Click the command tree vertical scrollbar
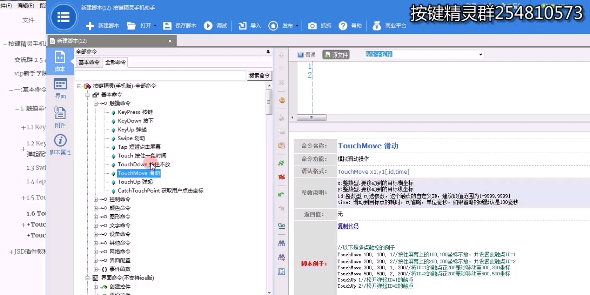This screenshot has height=295, width=590. pyautogui.click(x=269, y=102)
